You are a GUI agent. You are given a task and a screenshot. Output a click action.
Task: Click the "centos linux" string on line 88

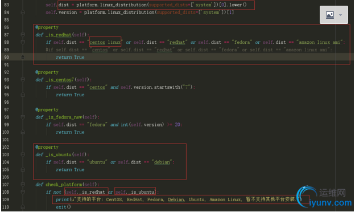coord(105,42)
